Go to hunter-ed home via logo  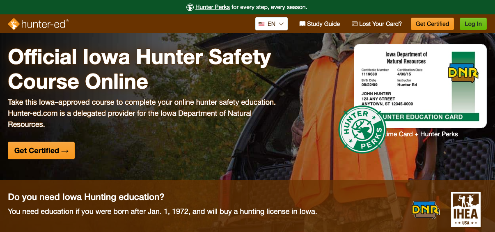tap(38, 24)
